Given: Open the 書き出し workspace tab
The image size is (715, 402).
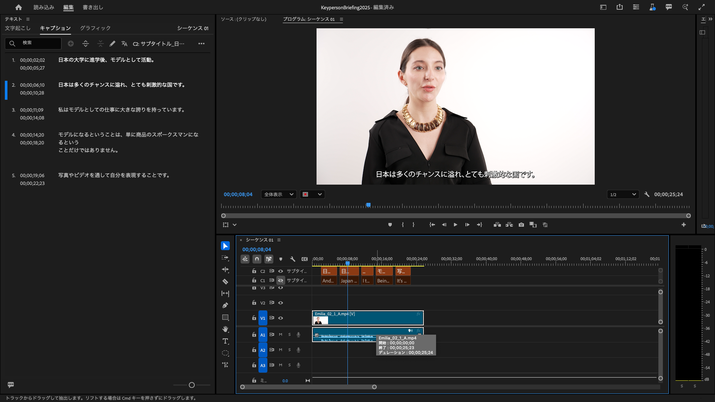Looking at the screenshot, I should pos(93,7).
